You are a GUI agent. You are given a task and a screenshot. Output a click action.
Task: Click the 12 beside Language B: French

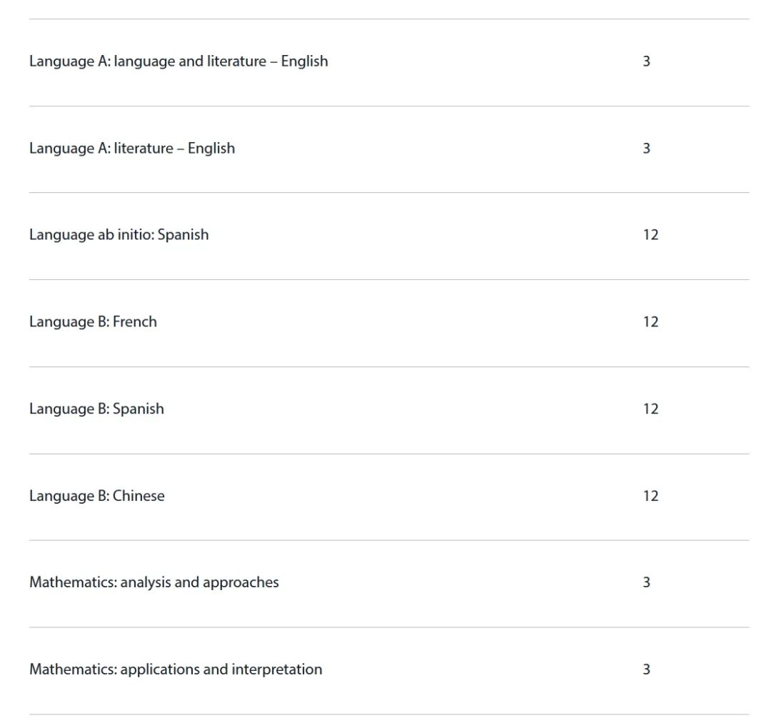point(650,322)
